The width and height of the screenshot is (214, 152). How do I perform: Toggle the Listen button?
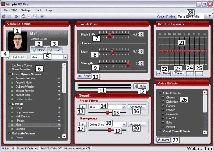[55, 50]
